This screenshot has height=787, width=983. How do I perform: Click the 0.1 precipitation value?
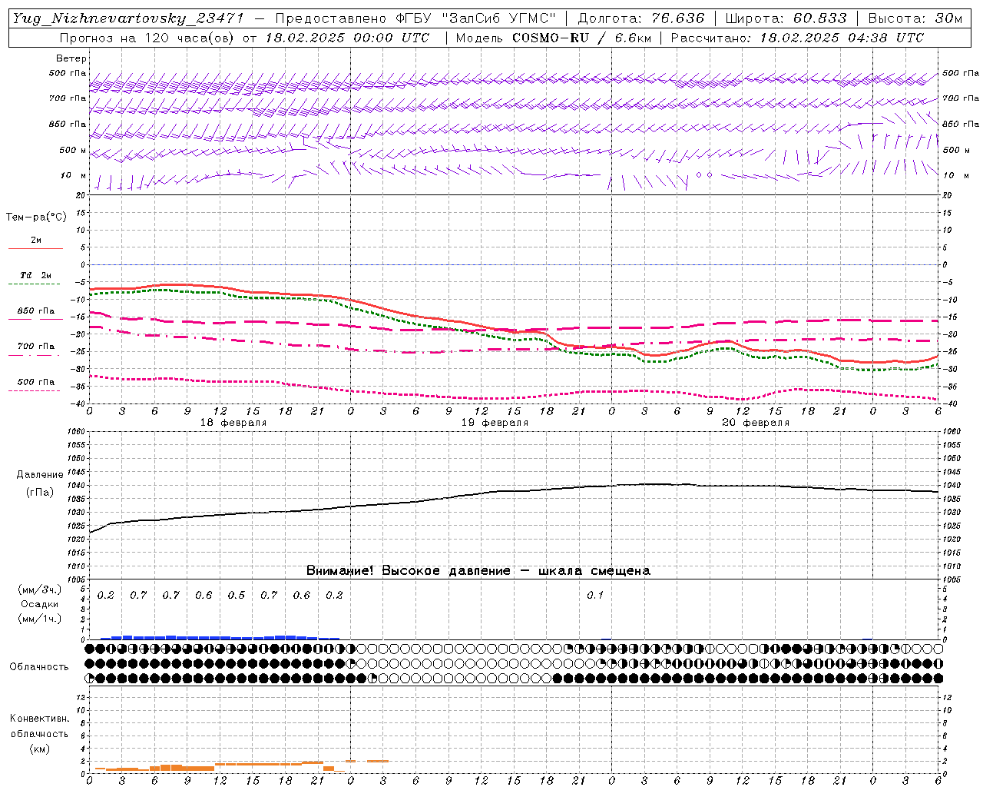point(595,595)
